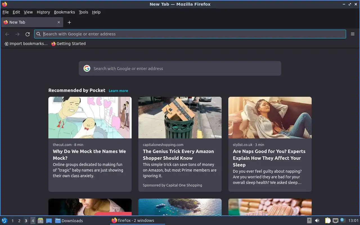This screenshot has height=225, width=360.
Task: Open the baby names illustration thumbnail
Action: pyautogui.click(x=90, y=118)
